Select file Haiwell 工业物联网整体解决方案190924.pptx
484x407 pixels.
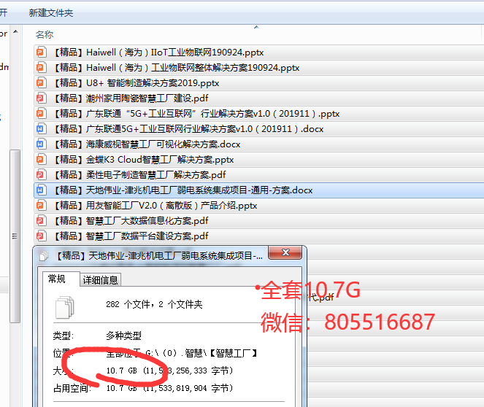(x=259, y=68)
